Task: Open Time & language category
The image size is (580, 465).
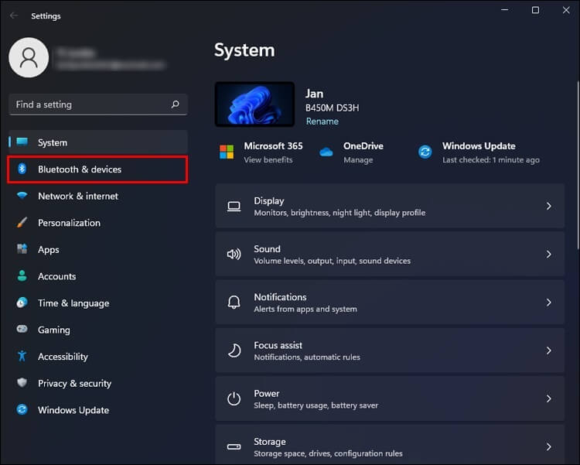Action: (73, 303)
